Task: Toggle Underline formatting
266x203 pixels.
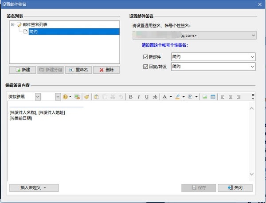Action: 147,97
